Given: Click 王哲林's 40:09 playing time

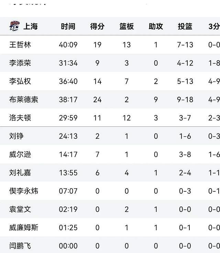Looking at the screenshot, I should click(68, 45).
